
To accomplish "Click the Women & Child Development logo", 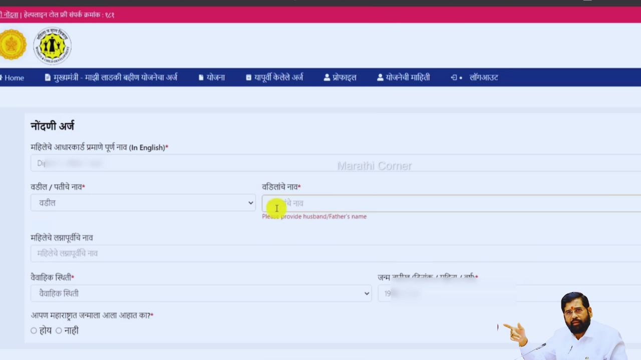I will (x=53, y=45).
